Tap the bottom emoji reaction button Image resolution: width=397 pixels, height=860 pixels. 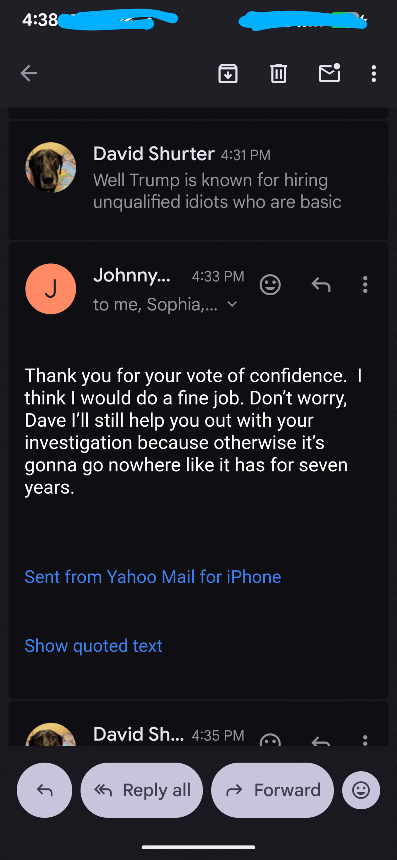[x=361, y=790]
